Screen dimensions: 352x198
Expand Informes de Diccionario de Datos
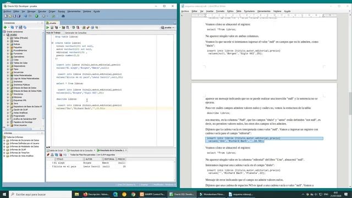(4, 140)
